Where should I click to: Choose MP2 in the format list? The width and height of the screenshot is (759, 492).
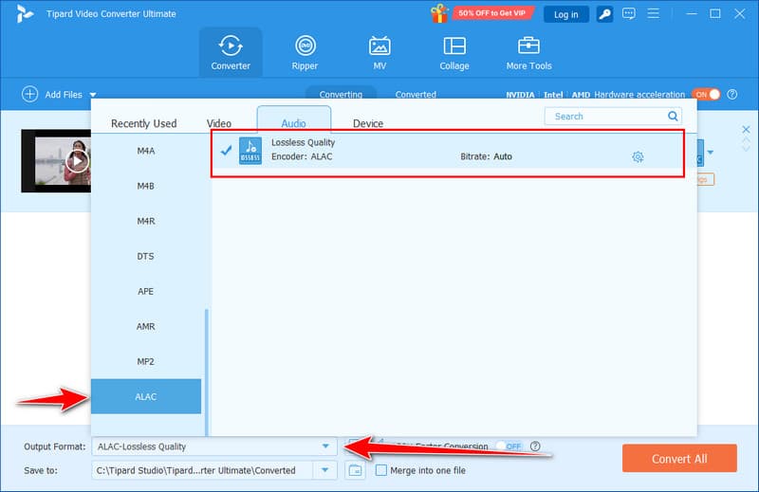(146, 361)
